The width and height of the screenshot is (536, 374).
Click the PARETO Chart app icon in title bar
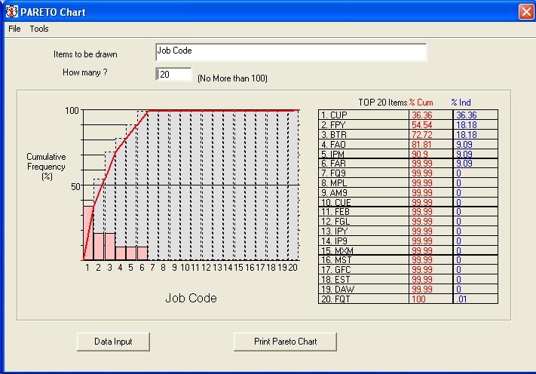coord(11,12)
